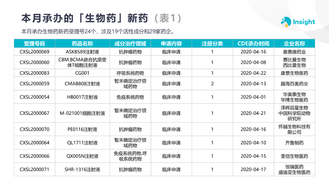Click company 荃信生物医药
This screenshot has height=185, width=329.
coord(294,156)
